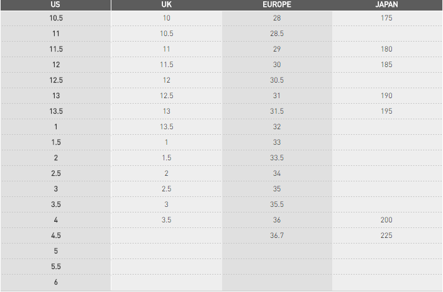Click Europe size 35.5 cell

[x=277, y=204]
